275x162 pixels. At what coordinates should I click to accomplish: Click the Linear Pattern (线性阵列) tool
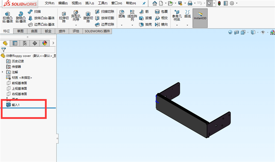[x=132, y=15]
